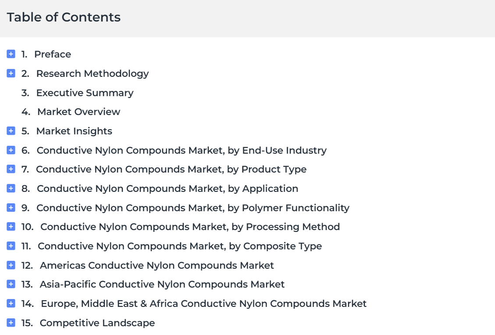Expand Asia-Pacific market plus icon
The height and width of the screenshot is (335, 495).
pyautogui.click(x=11, y=284)
